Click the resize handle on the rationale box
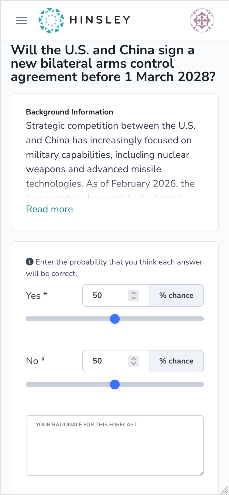Image resolution: width=229 pixels, height=495 pixels. point(201,472)
